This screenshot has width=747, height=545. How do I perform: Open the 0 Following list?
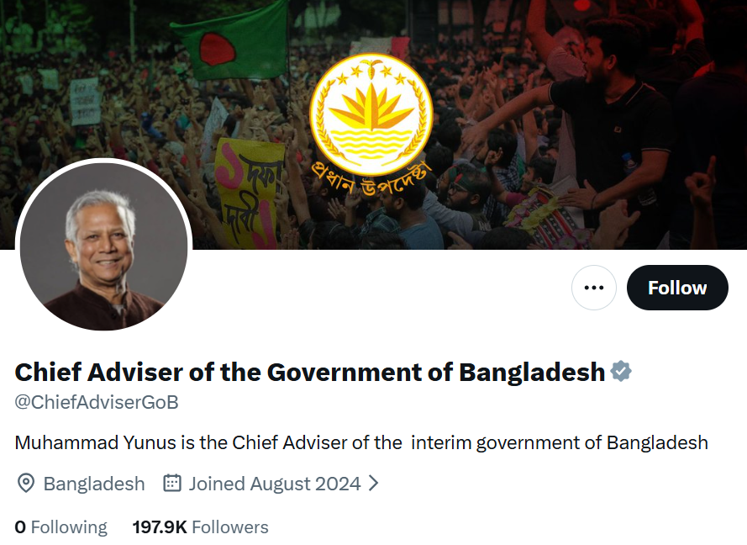(61, 527)
